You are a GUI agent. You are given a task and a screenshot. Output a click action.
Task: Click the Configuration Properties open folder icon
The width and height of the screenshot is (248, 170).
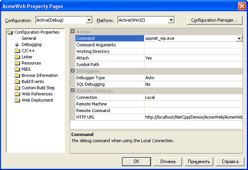click(x=10, y=32)
